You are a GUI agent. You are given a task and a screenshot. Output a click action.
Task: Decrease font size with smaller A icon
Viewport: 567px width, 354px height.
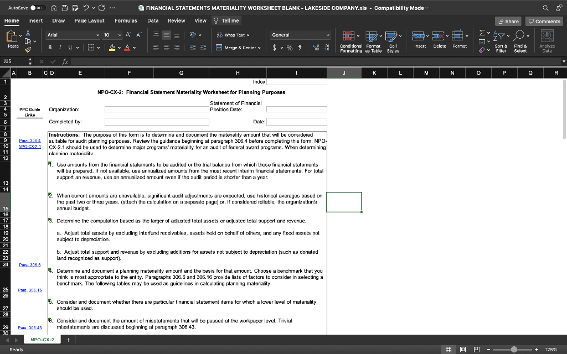[139, 35]
